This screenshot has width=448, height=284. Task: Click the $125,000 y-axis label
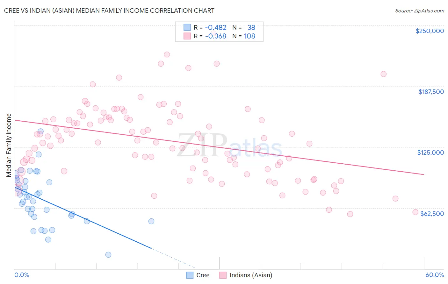[430, 153]
